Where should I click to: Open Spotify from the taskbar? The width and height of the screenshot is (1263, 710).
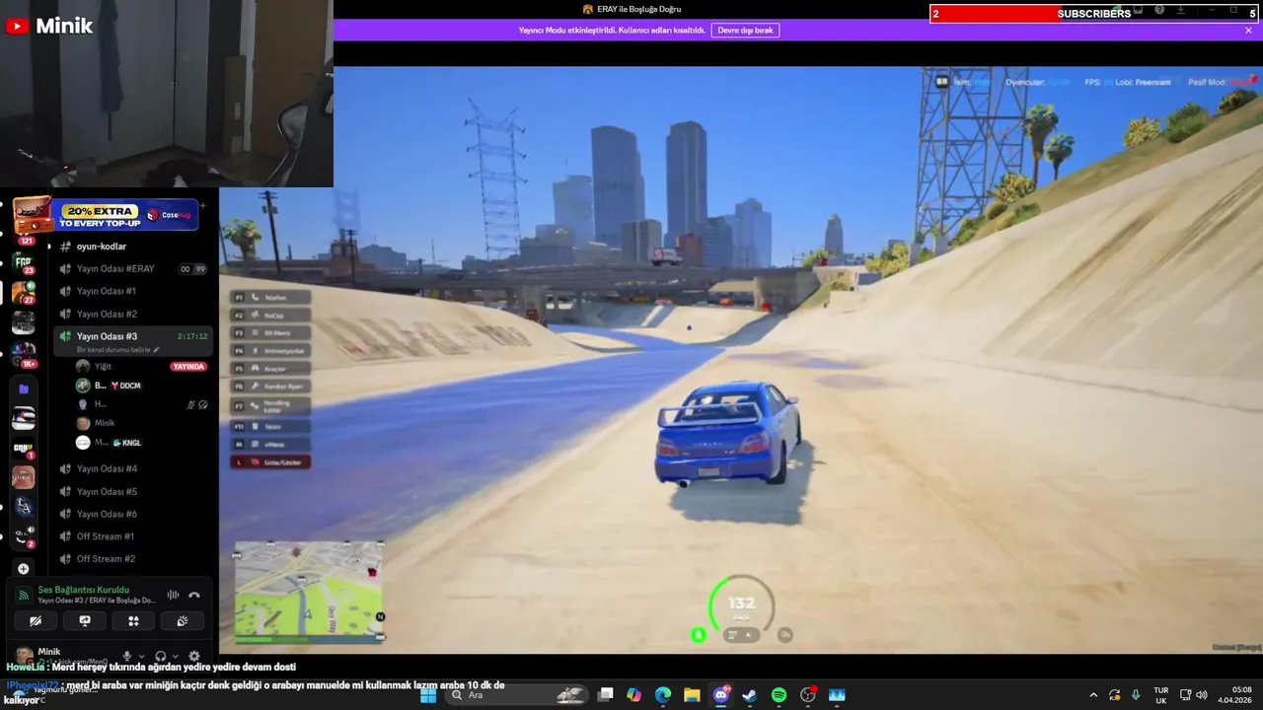[779, 695]
